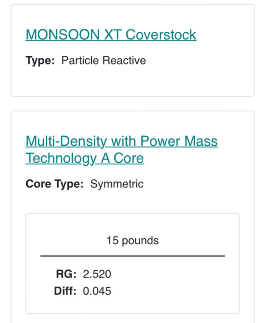Click the bold 'Core Type:' label
Viewport: 265px width, 323px height.
tap(55, 184)
